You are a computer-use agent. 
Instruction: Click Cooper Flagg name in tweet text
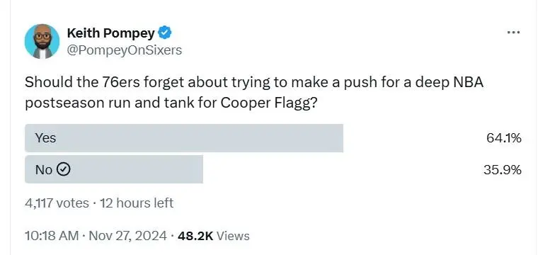coord(267,104)
